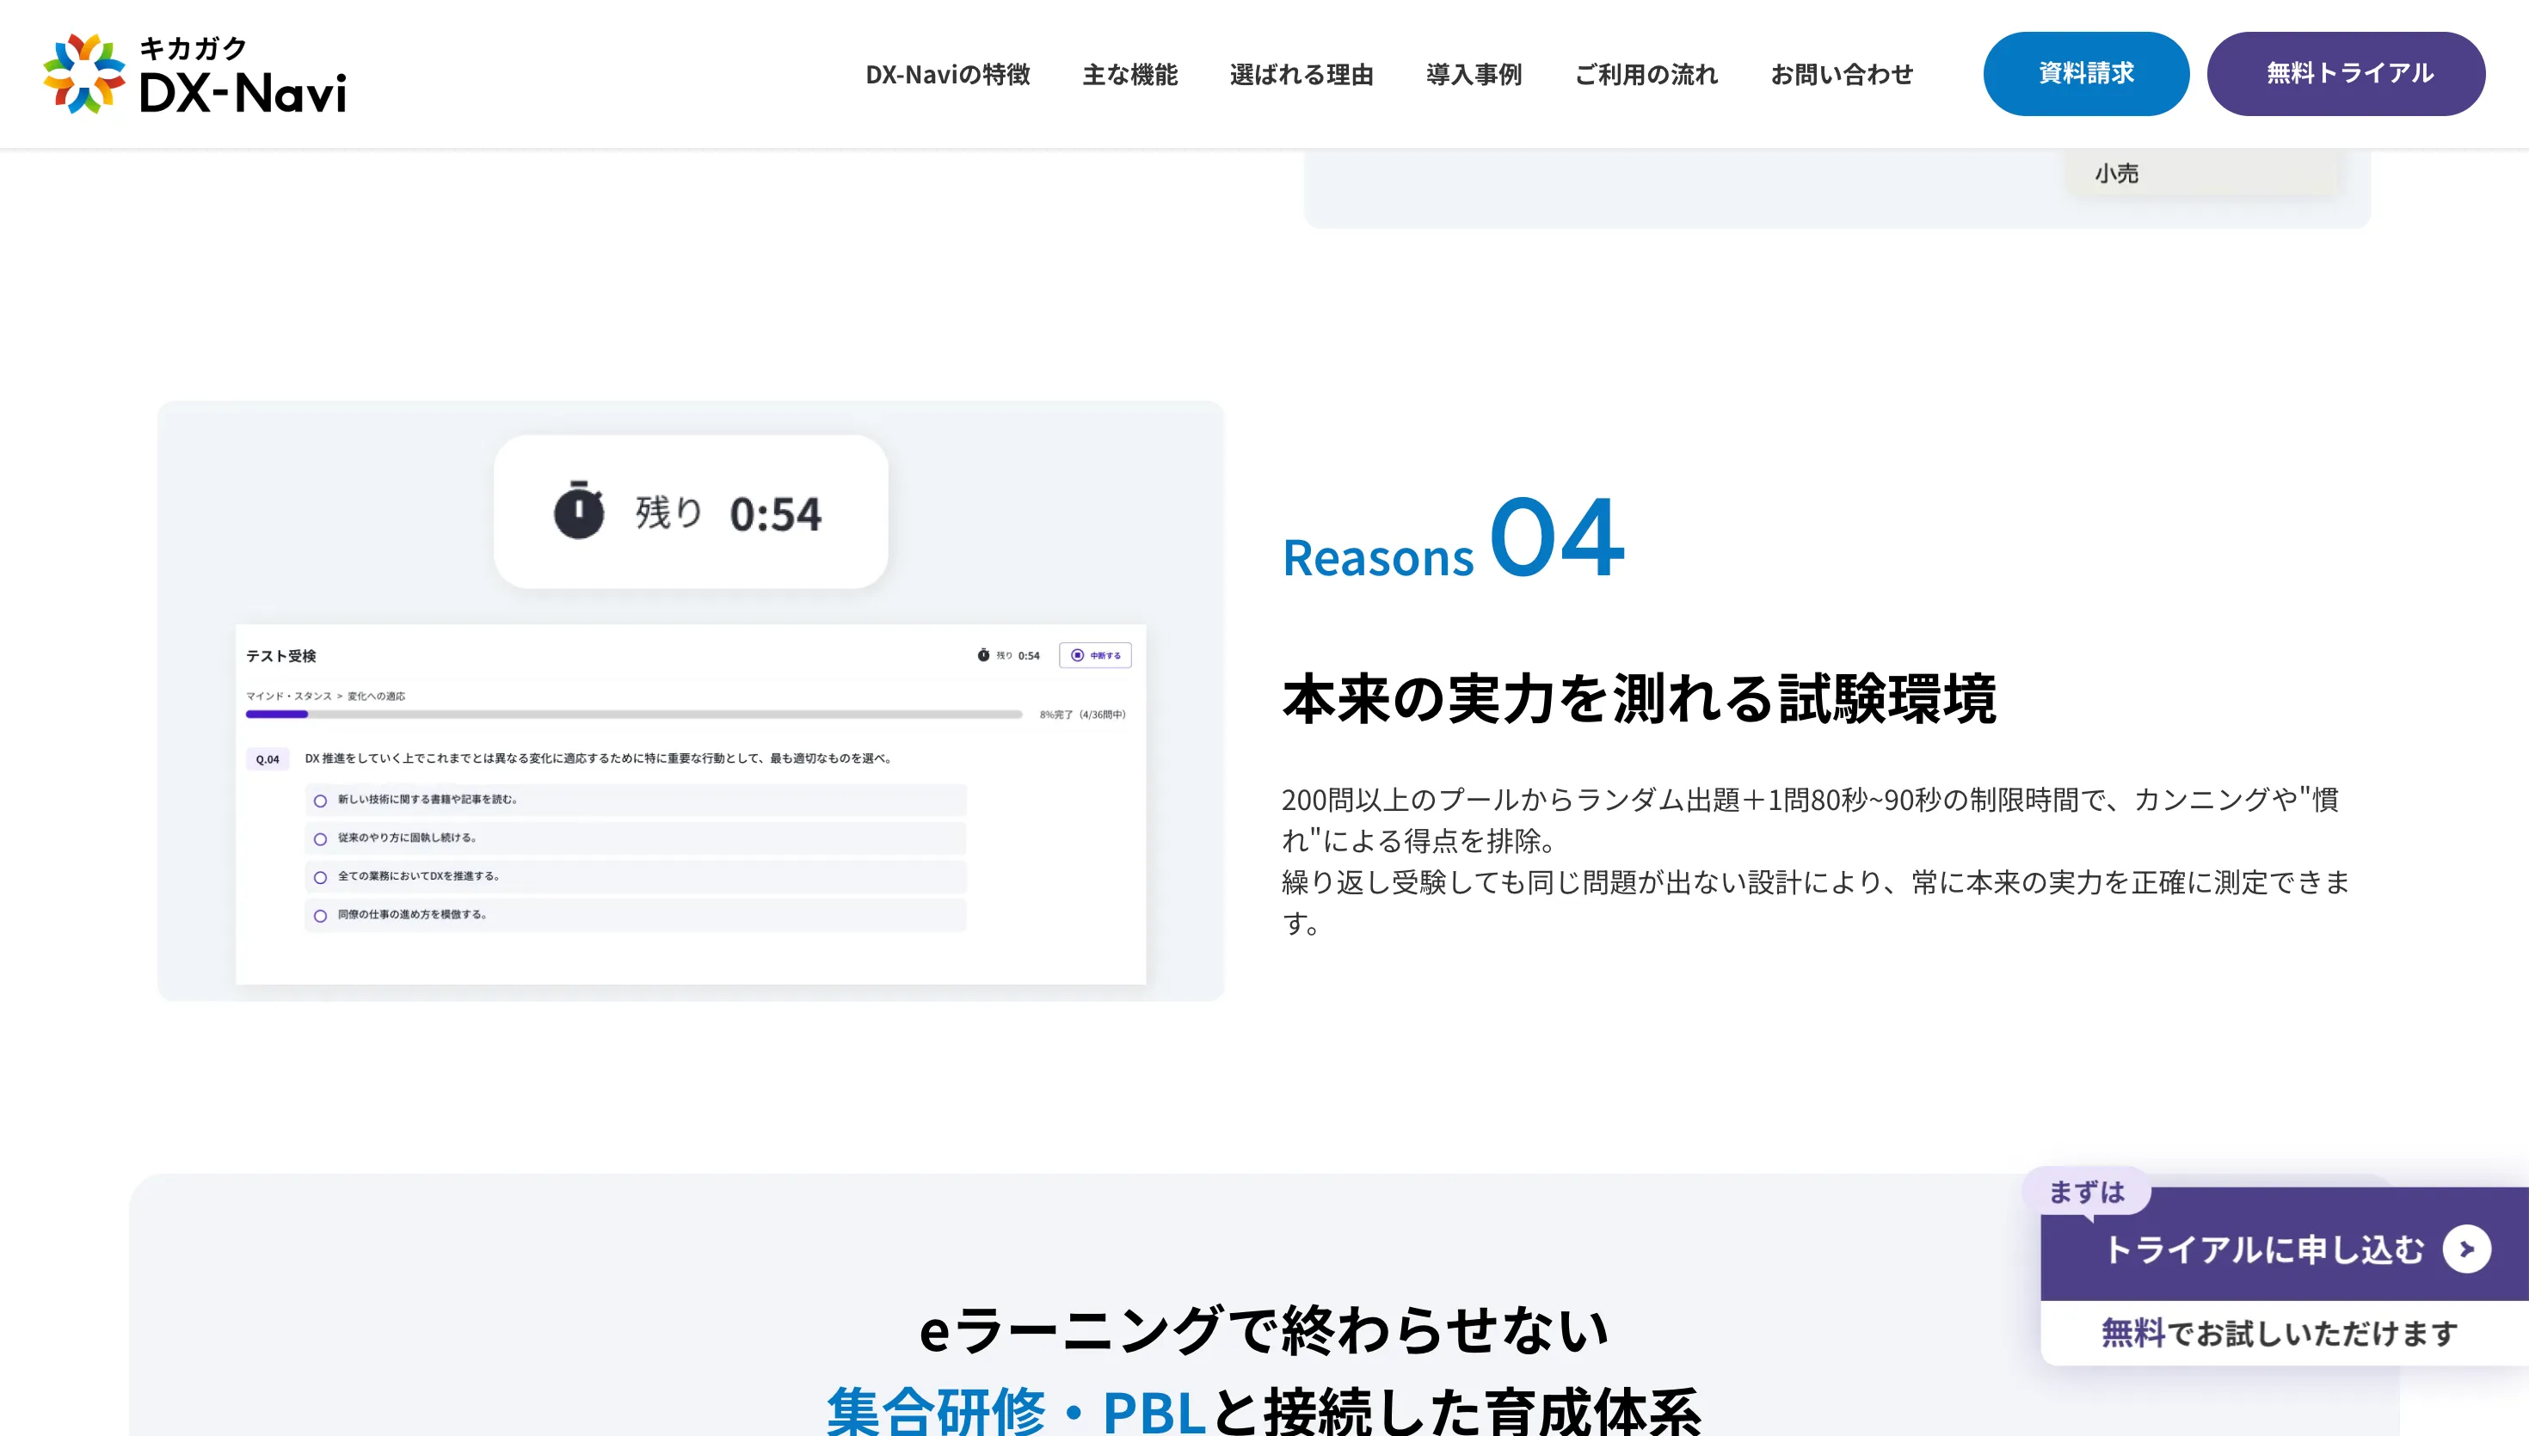The width and height of the screenshot is (2529, 1436).
Task: Select 選ばれる理由 in the top navigation
Action: tap(1302, 74)
